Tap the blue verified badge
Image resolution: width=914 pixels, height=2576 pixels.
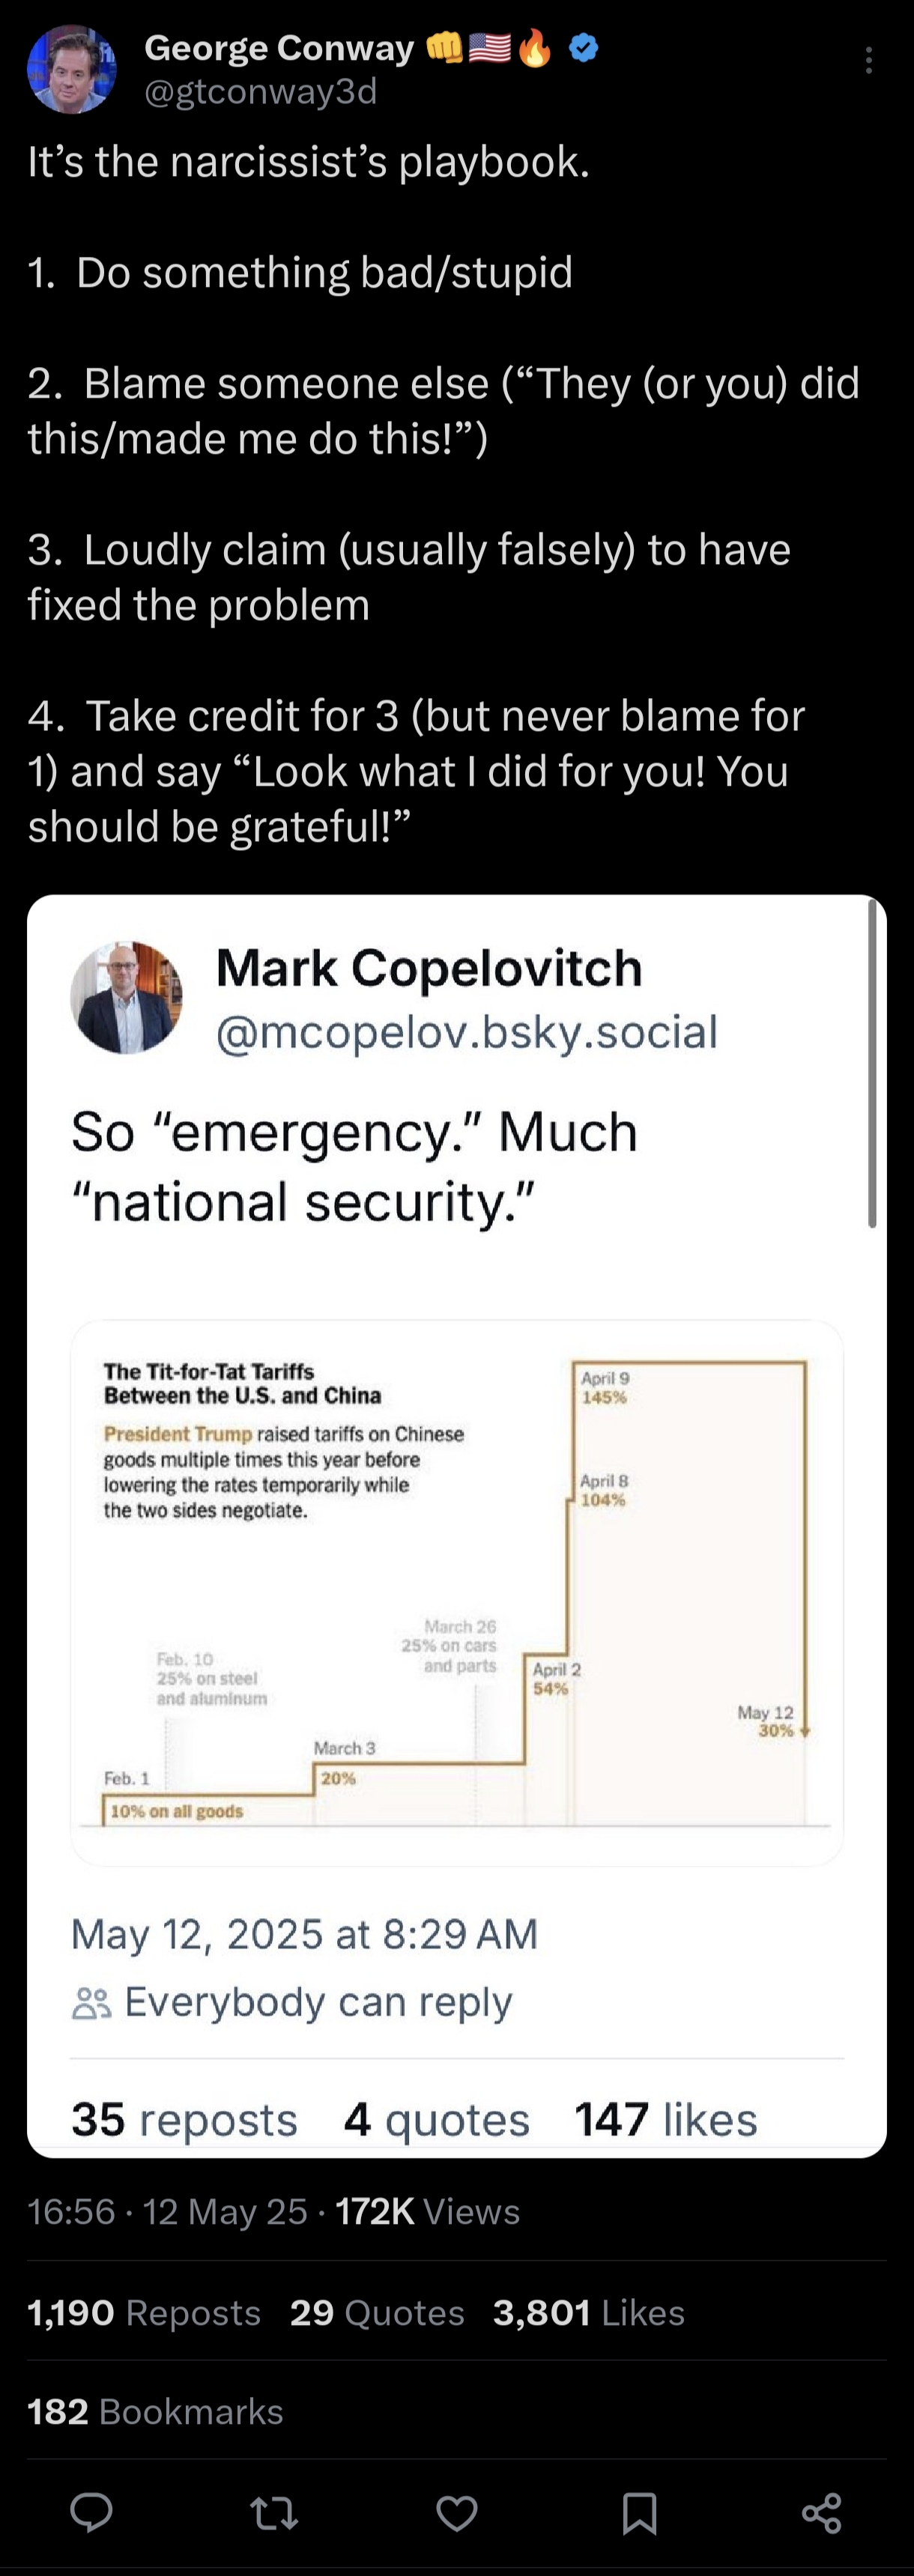point(584,47)
